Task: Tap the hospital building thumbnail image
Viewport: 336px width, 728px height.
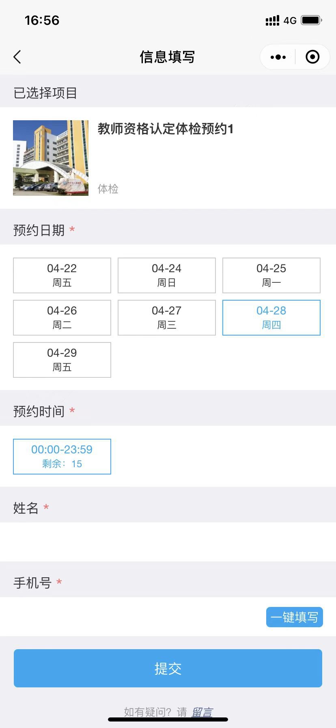Action: tap(51, 158)
